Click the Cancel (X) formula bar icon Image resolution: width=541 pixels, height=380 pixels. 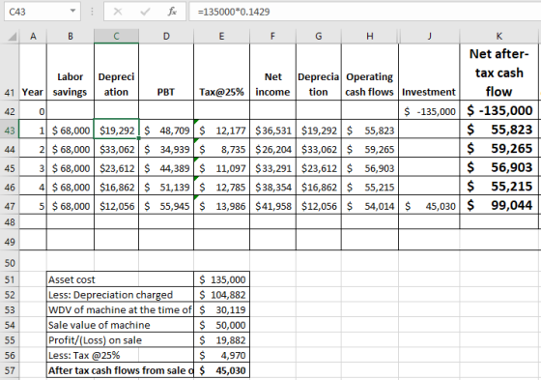(118, 12)
